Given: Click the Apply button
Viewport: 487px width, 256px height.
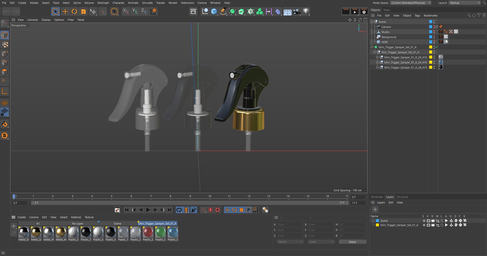Looking at the screenshot, I should click(x=353, y=242).
